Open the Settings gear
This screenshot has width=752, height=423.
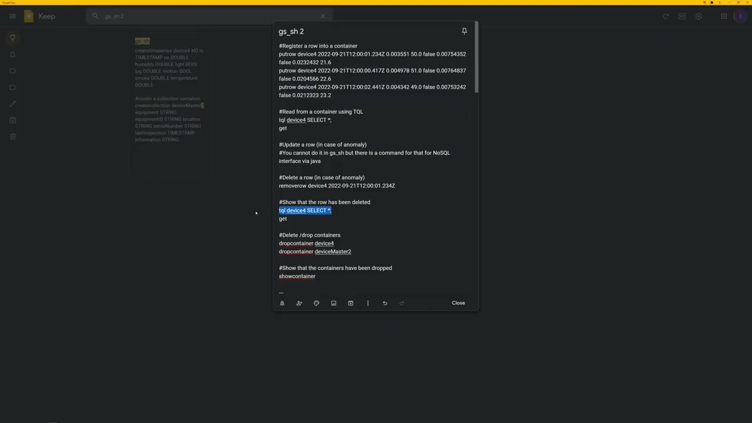coord(699,16)
